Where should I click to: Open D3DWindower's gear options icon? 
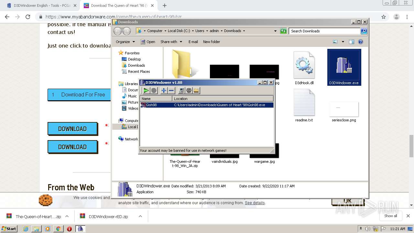coord(189,91)
